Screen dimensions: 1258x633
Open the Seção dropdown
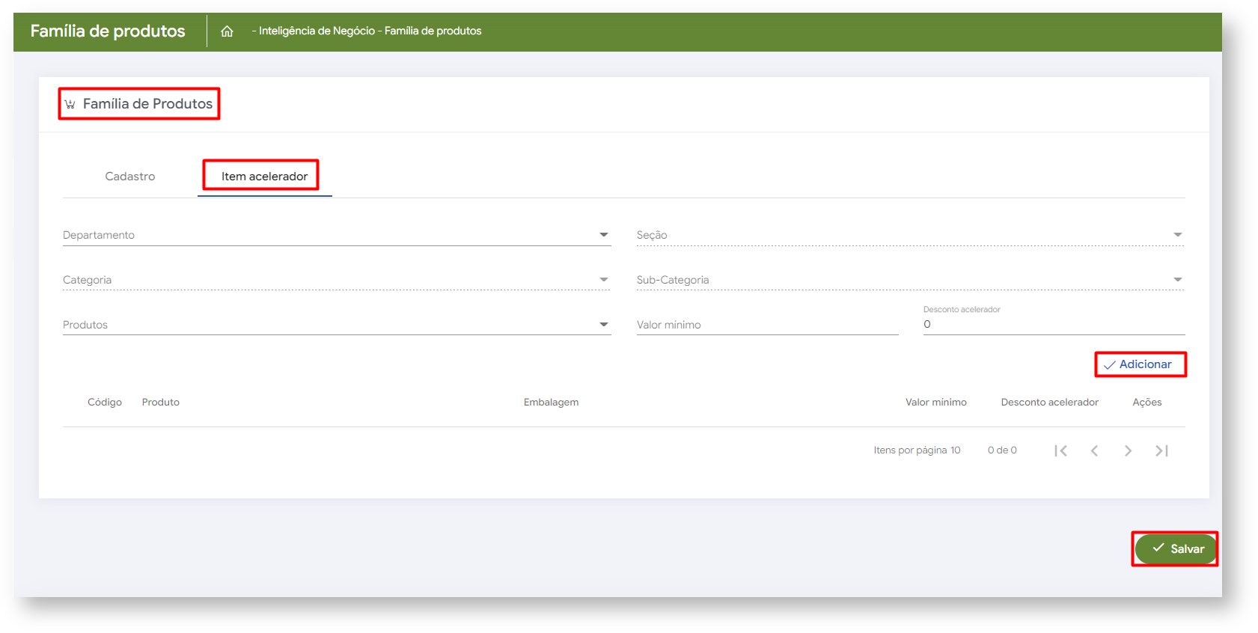910,235
